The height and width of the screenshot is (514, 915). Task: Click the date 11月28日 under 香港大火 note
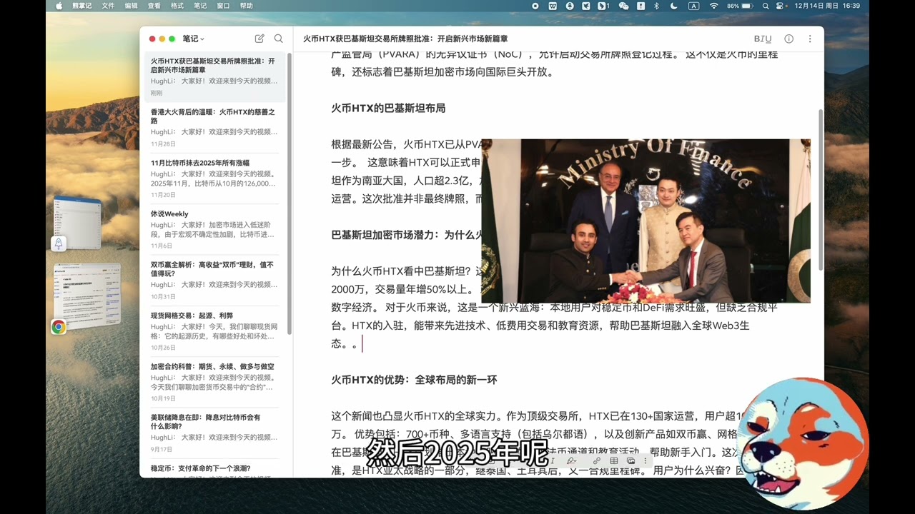pos(163,144)
